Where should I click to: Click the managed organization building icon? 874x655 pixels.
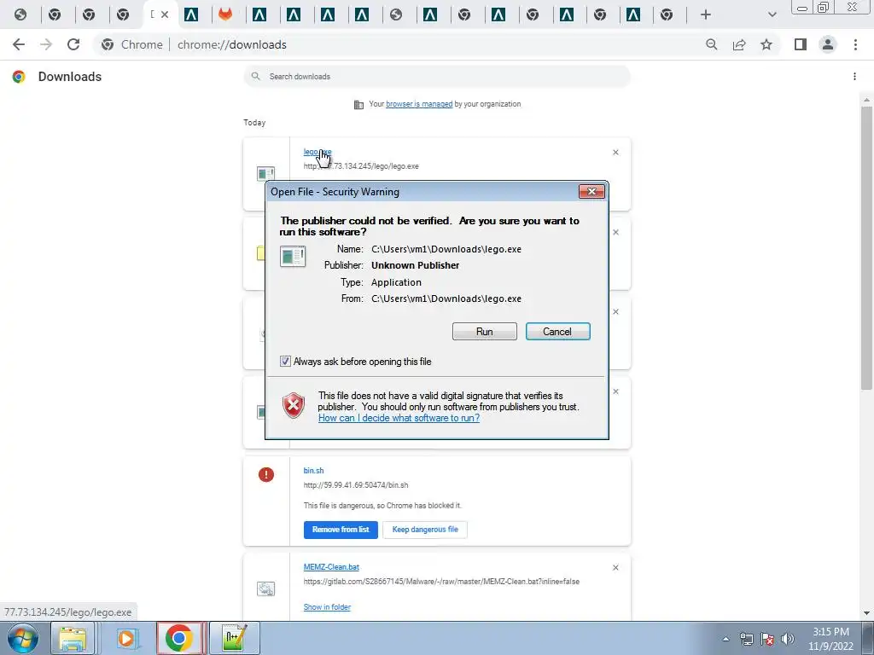click(x=359, y=105)
